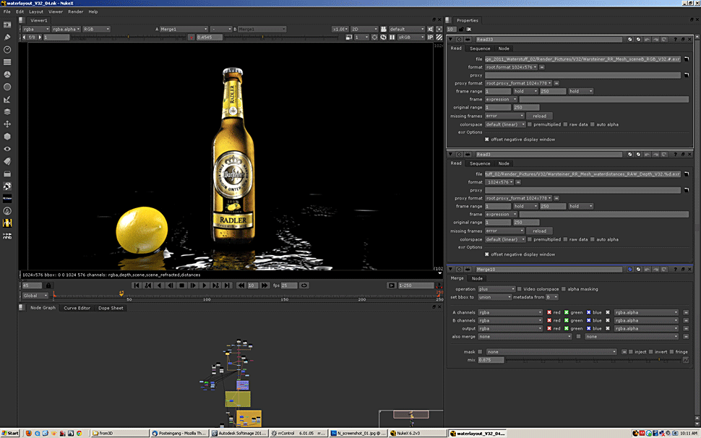Click the Windows Start button
Screen dimensions: 701x438
[x=10, y=433]
